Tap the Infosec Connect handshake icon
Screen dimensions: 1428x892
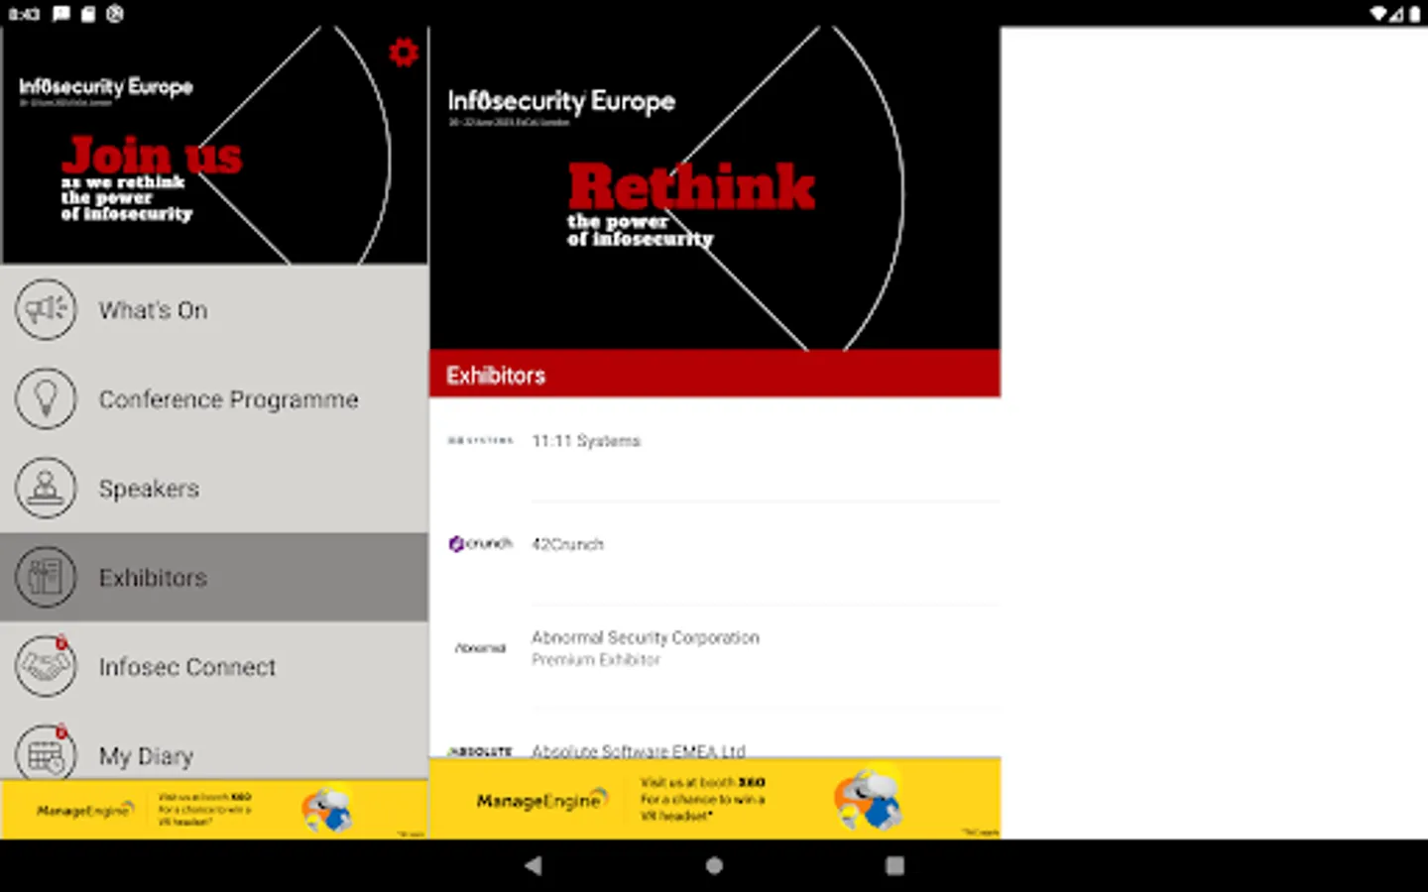tap(46, 666)
